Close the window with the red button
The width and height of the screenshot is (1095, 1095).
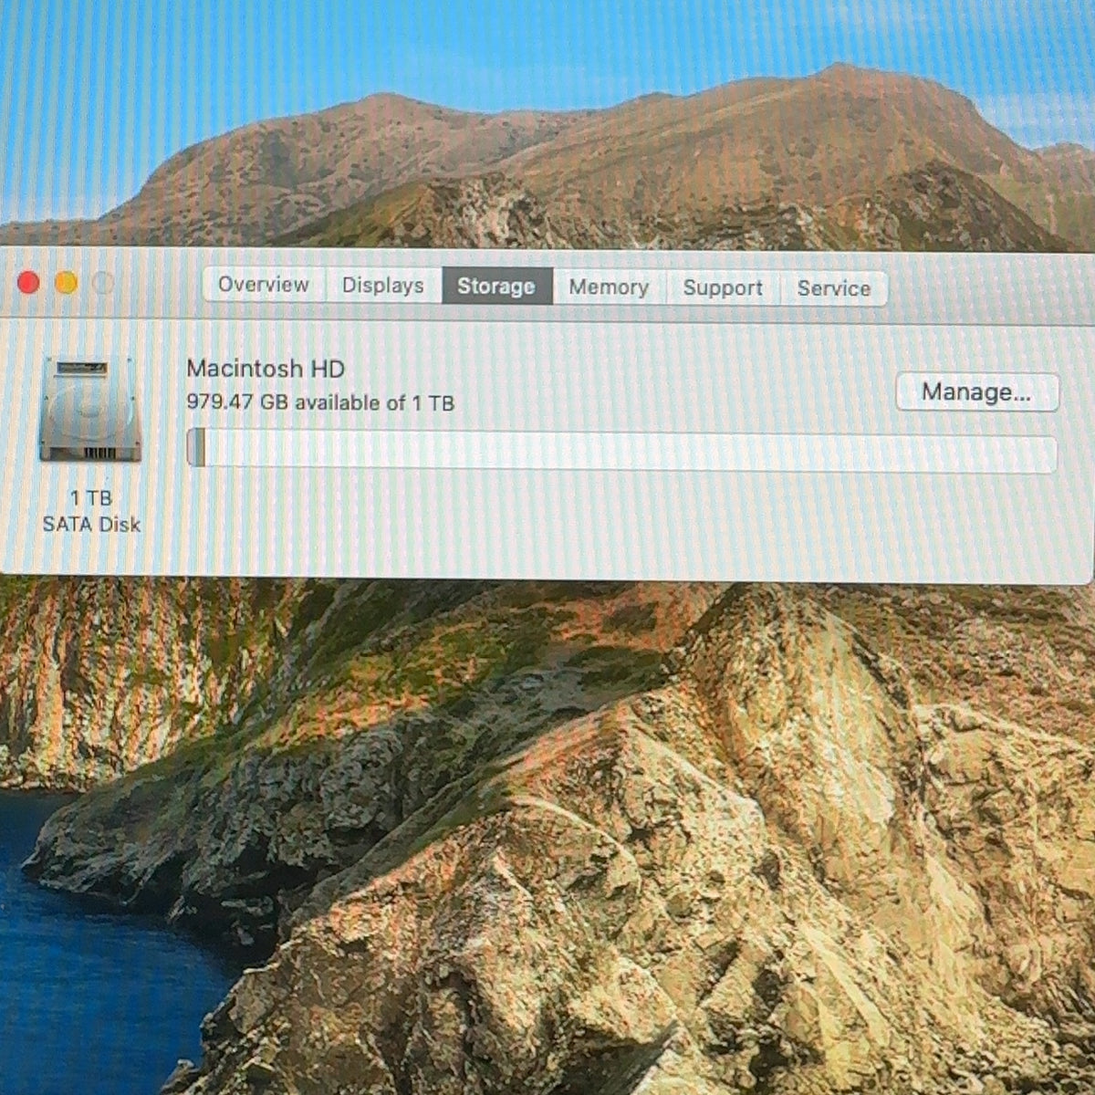28,283
